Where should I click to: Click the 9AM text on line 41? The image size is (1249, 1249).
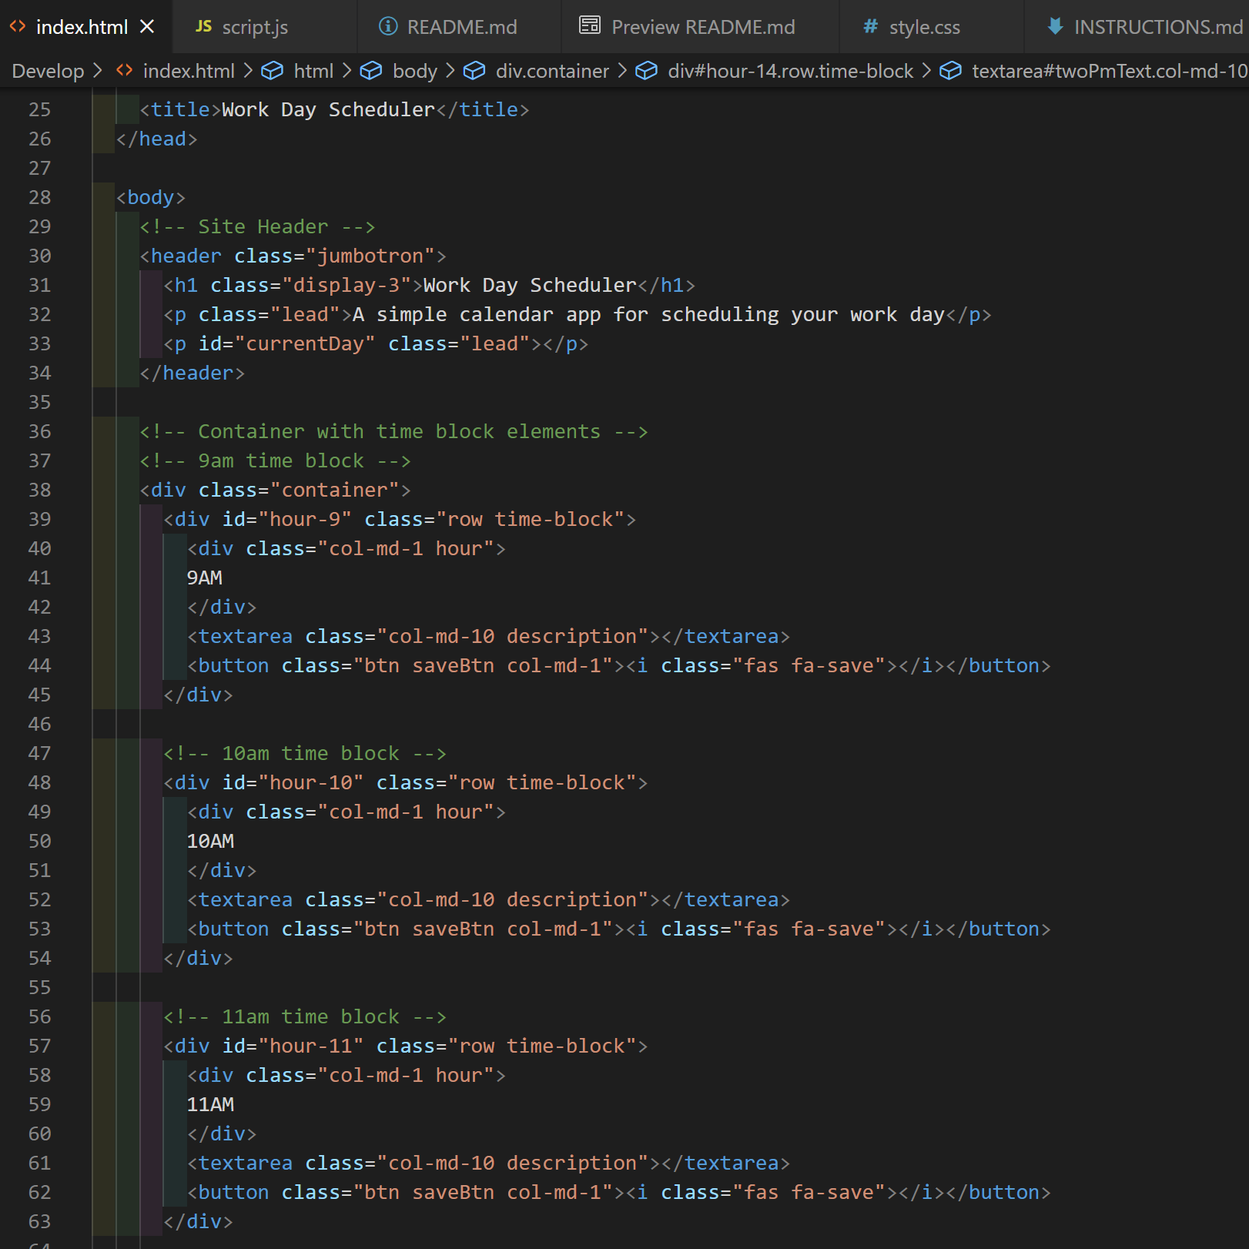point(204,578)
